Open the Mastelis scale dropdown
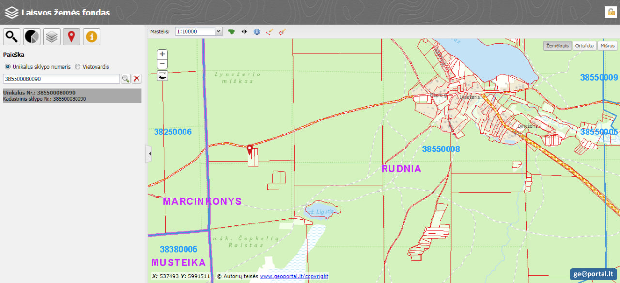Viewport: 620px width, 283px height. (x=199, y=31)
